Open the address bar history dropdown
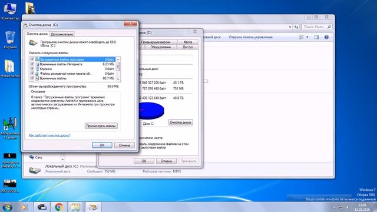 point(290,27)
